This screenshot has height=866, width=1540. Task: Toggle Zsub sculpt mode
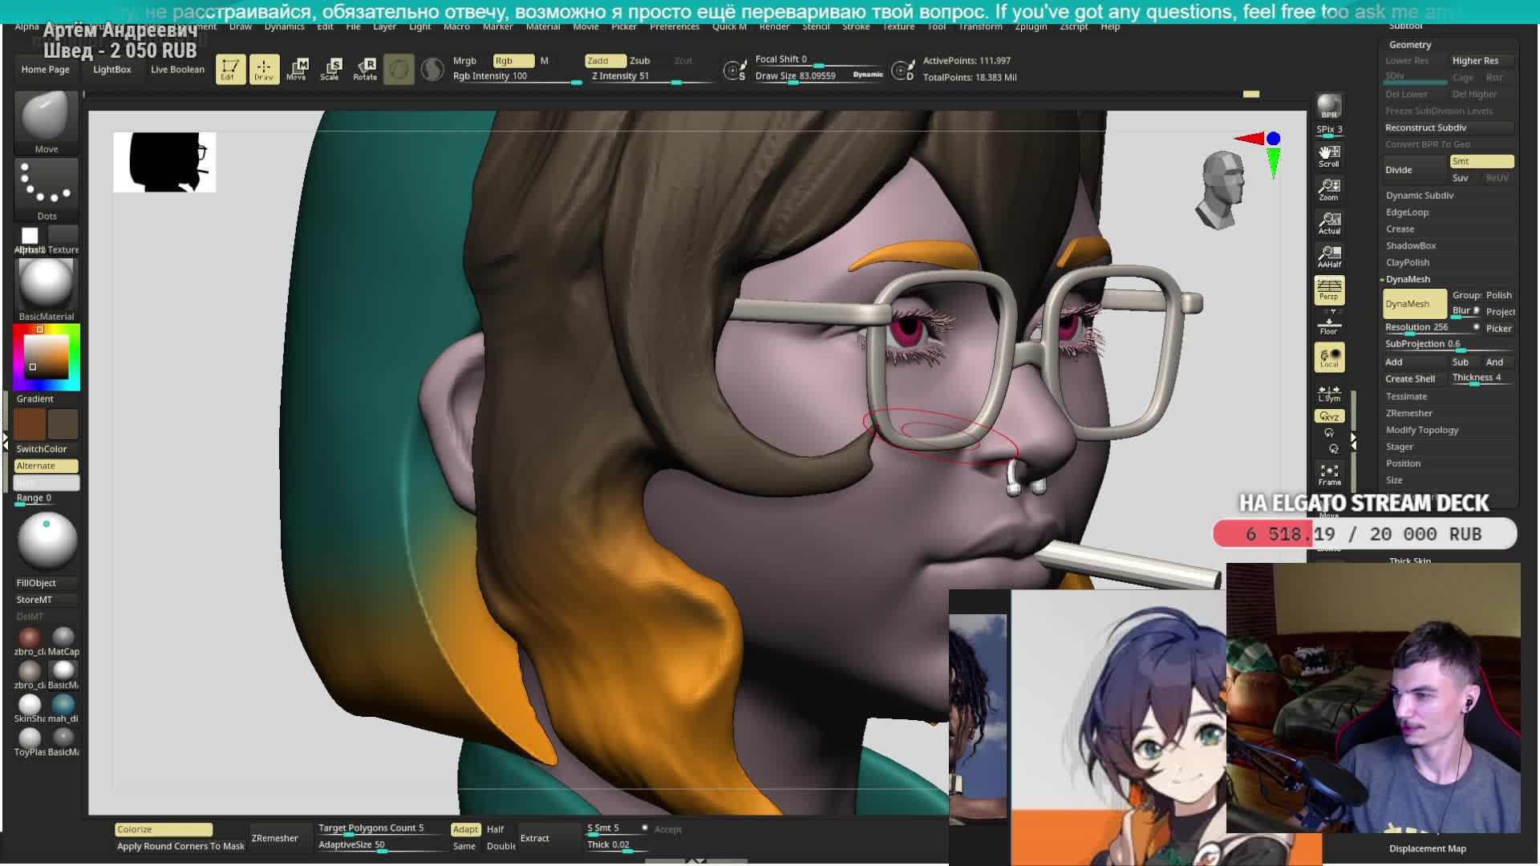tap(639, 61)
